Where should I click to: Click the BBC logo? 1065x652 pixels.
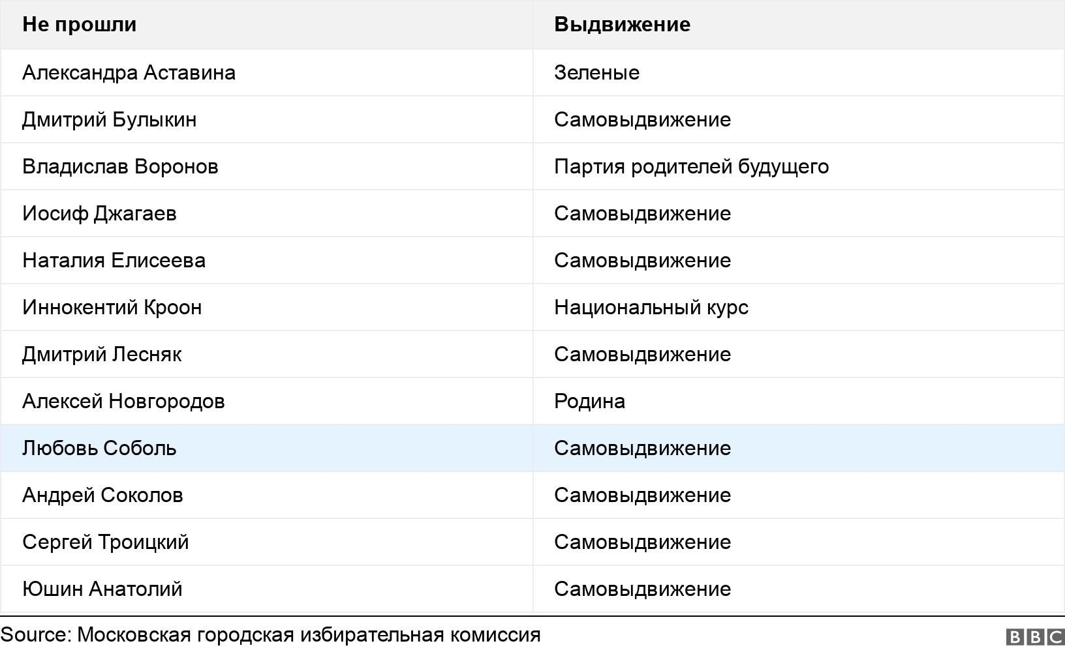(x=1035, y=636)
